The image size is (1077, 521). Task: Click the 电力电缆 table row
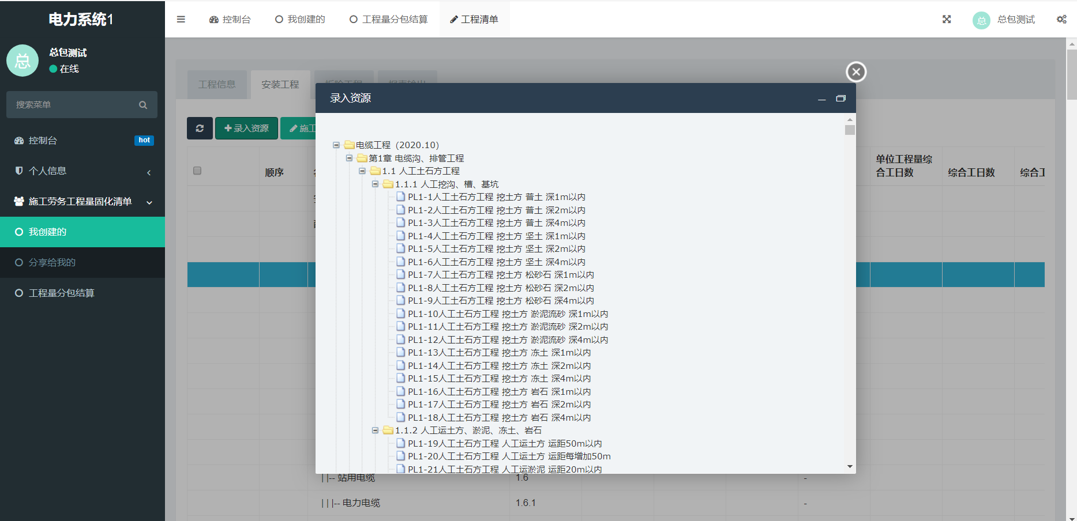click(x=616, y=503)
